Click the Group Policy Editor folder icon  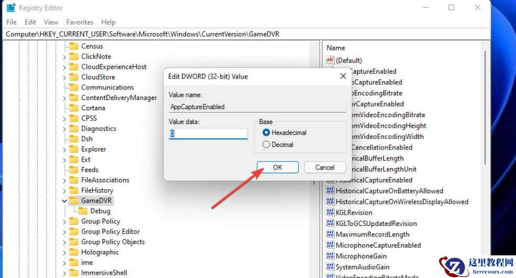click(74, 231)
